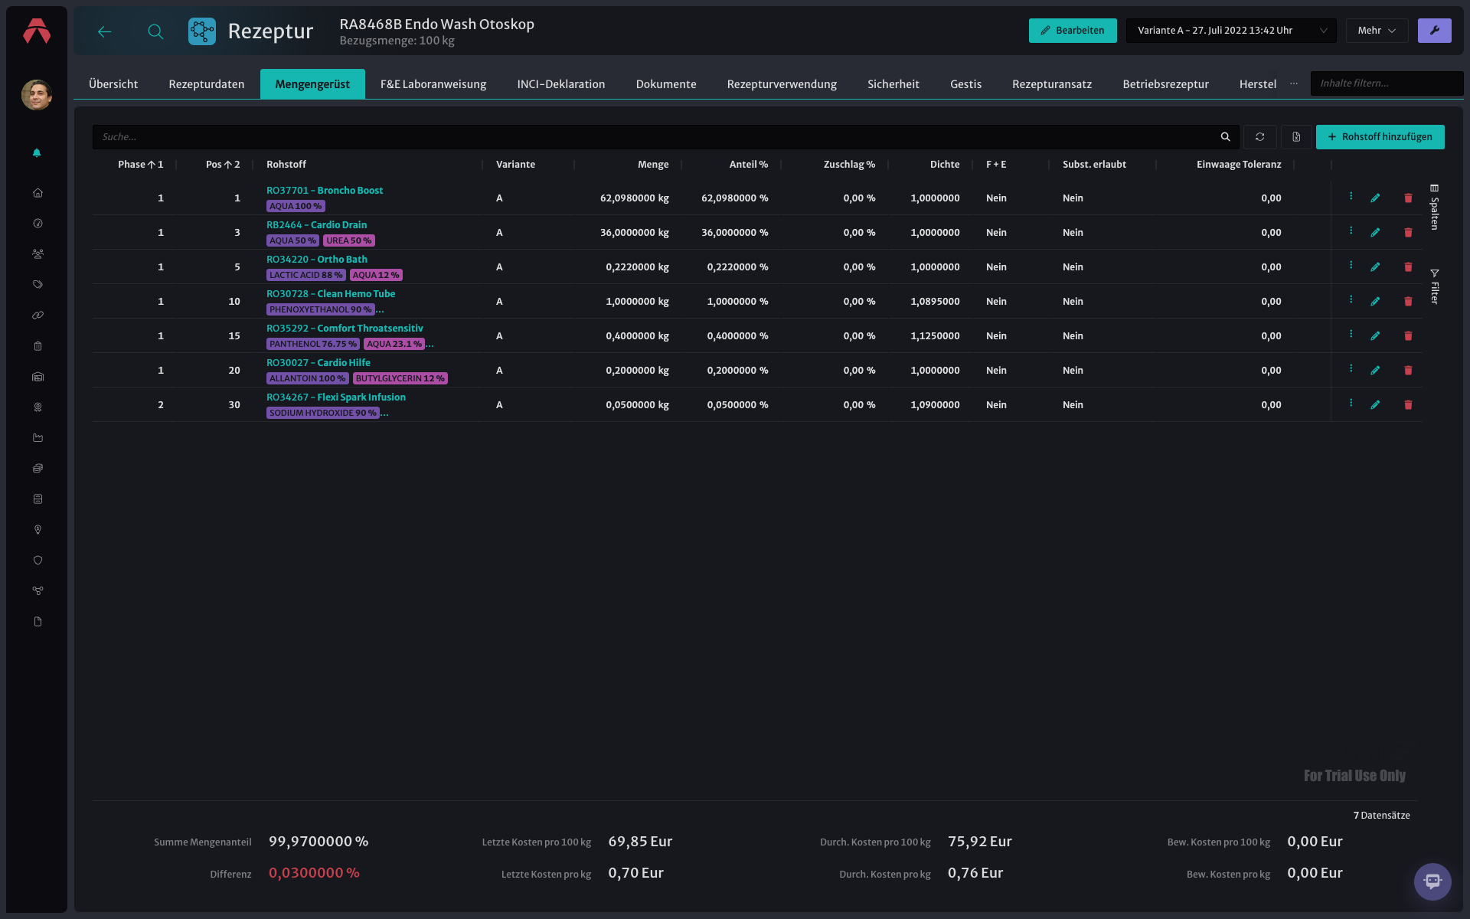Show more tabs via ellipsis overflow
The image size is (1470, 919).
(x=1294, y=83)
